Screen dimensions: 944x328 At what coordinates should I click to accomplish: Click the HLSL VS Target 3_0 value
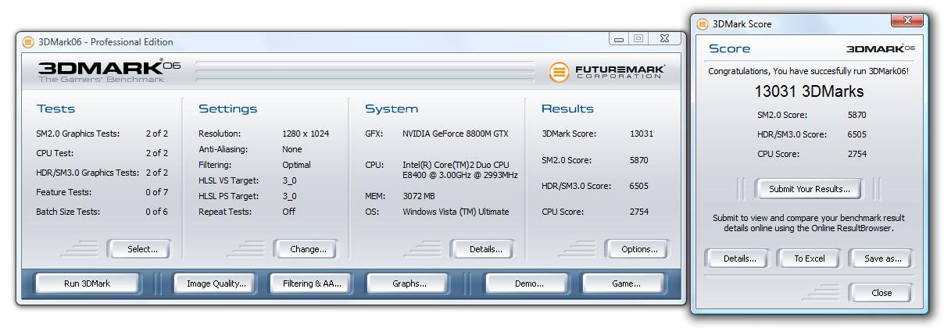(289, 180)
